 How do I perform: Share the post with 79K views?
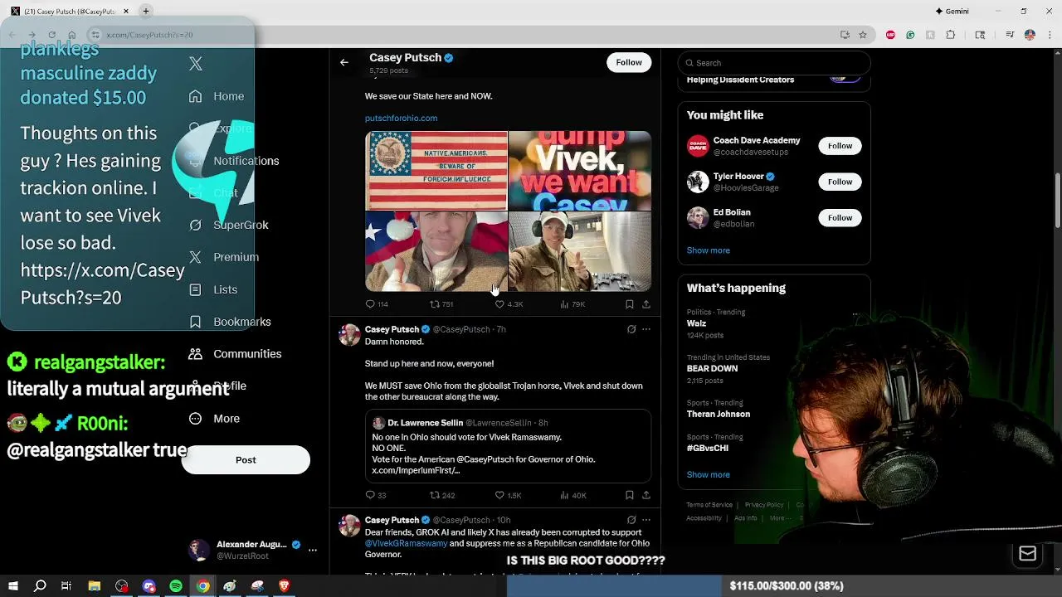646,304
